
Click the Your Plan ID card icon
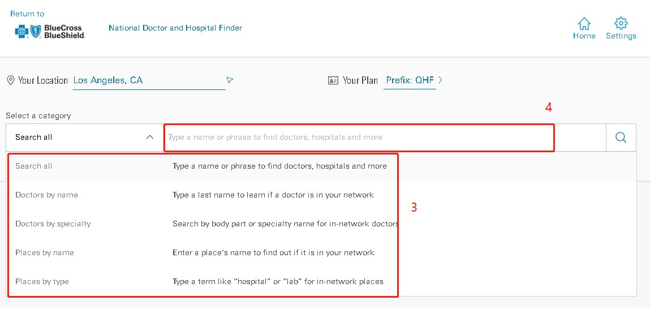(333, 80)
